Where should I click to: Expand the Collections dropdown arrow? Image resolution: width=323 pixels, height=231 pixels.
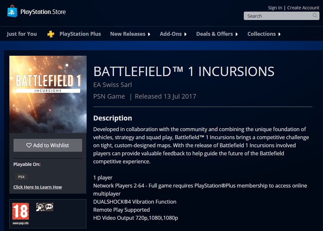280,34
